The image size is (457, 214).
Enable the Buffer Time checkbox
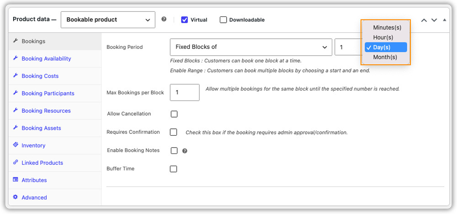tap(173, 169)
